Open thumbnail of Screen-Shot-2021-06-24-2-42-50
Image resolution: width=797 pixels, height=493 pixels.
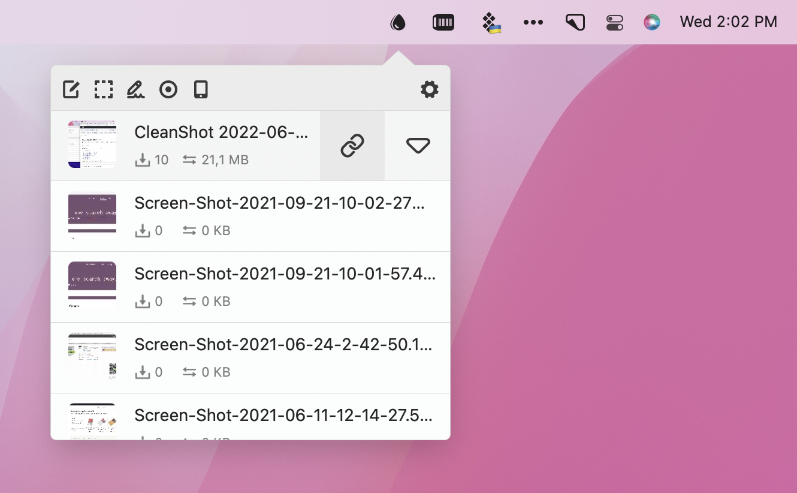[x=92, y=356]
